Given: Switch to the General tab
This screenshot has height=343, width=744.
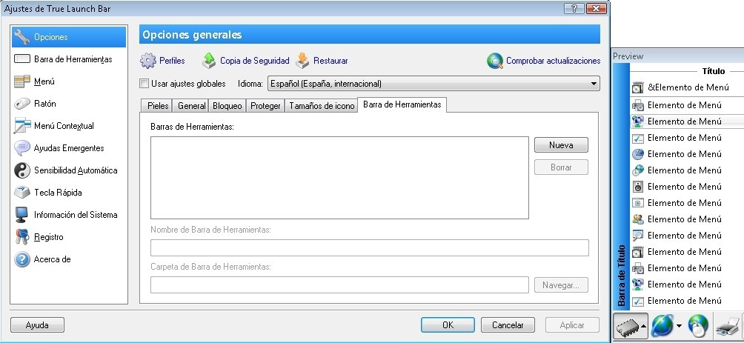Looking at the screenshot, I should point(191,106).
